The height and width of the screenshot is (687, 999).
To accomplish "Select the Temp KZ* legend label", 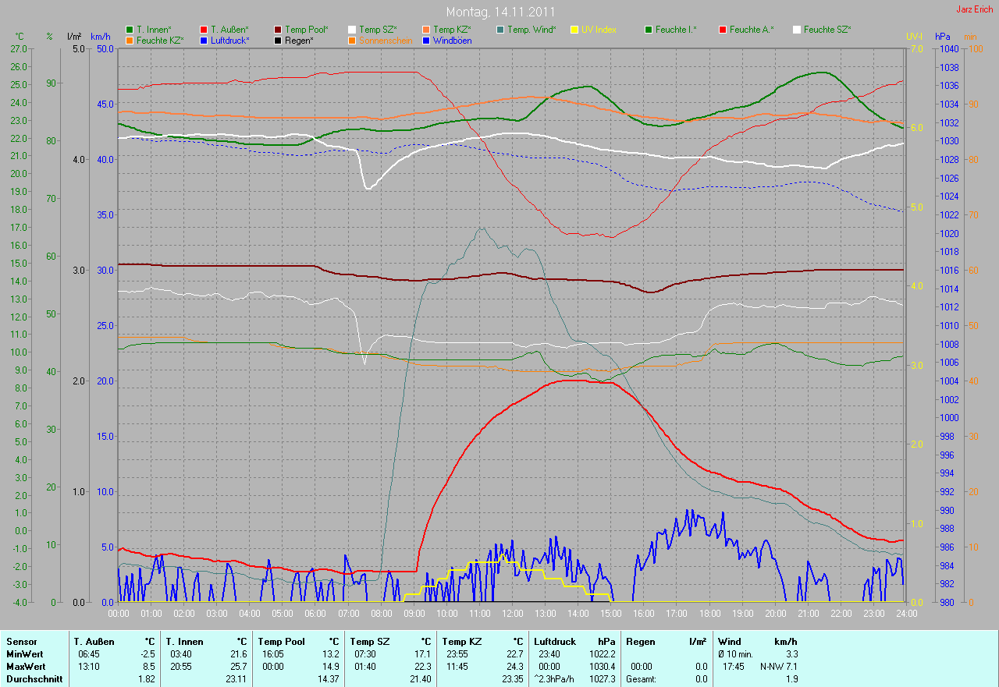I will click(452, 30).
